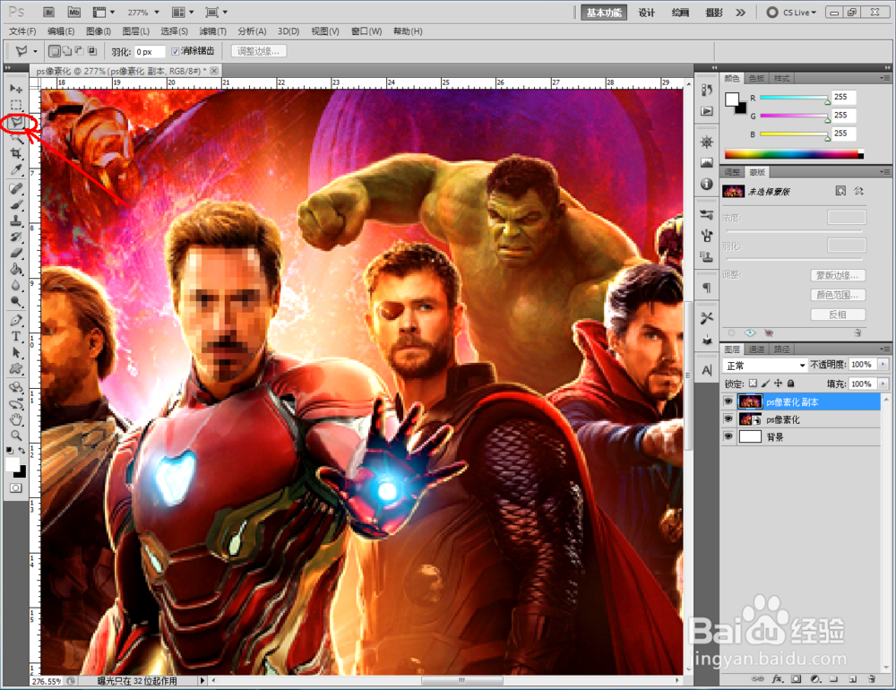This screenshot has height=690, width=896.
Task: Select the Crop tool
Action: (x=16, y=153)
